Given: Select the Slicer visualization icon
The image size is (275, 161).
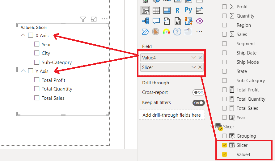Looking at the screenshot, I should point(145,10).
